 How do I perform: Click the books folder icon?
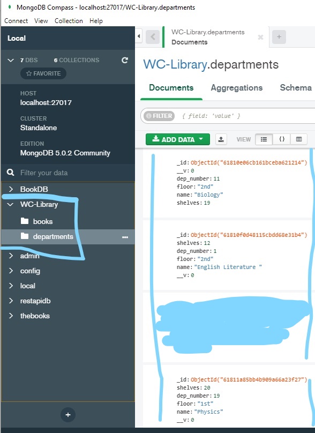pos(25,221)
